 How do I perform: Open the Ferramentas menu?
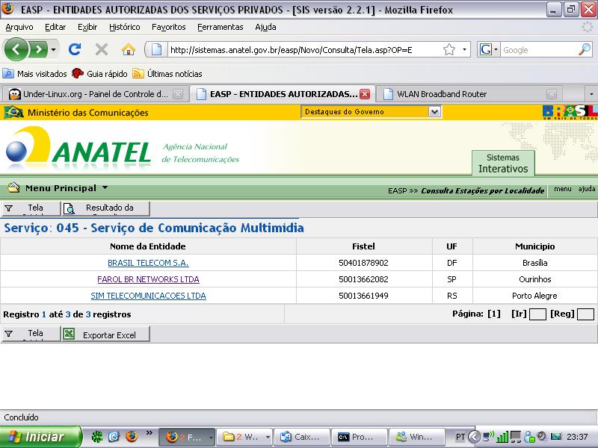pos(220,27)
